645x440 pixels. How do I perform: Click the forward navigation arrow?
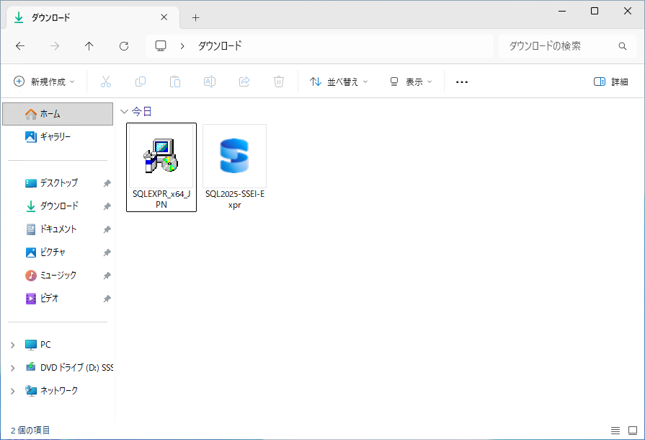(x=55, y=46)
